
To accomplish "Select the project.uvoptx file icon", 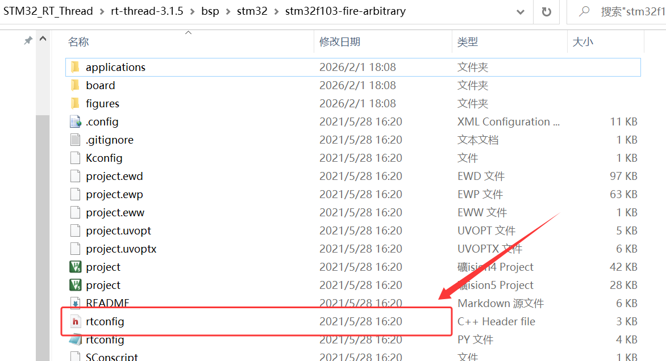I will click(x=75, y=249).
